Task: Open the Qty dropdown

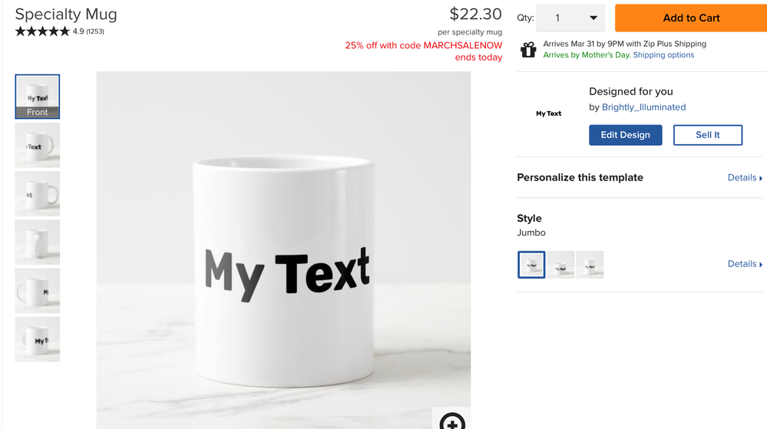Action: pos(570,18)
